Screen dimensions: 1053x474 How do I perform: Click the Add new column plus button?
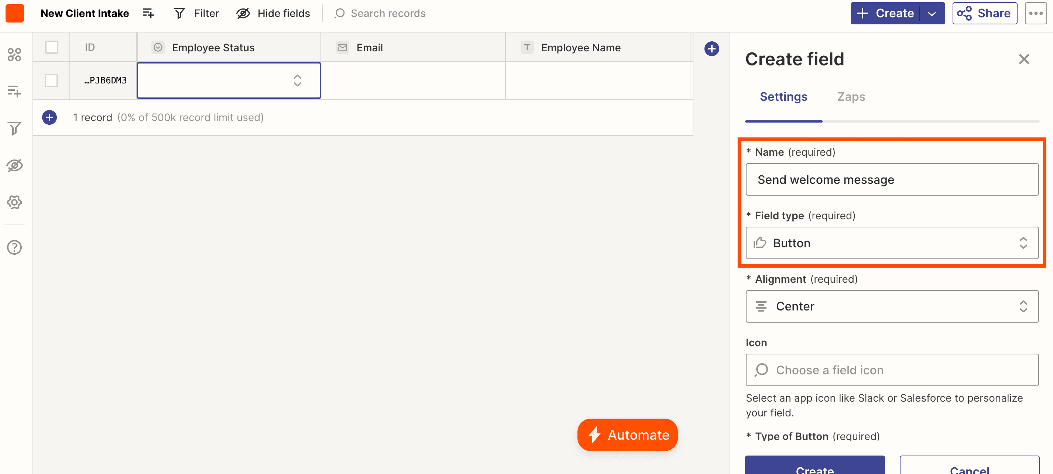pos(711,48)
